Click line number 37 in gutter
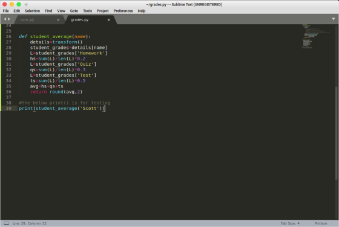The height and width of the screenshot is (227, 339). point(8,97)
